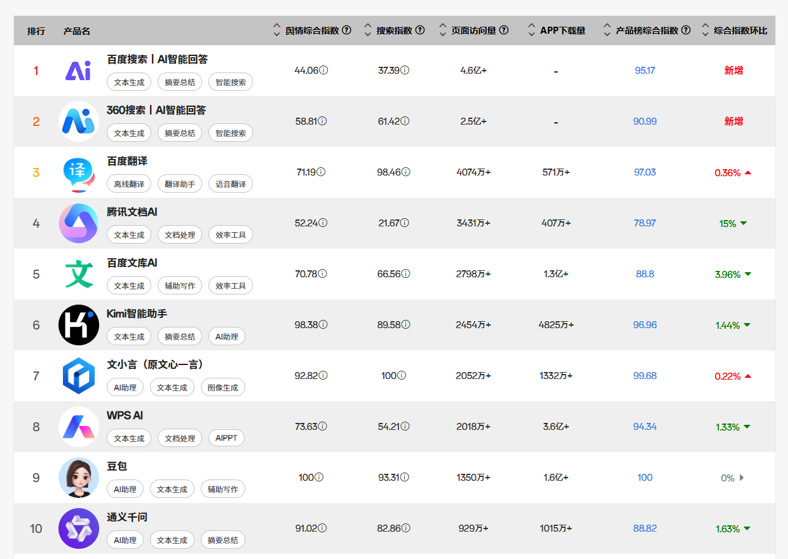Sort by 舆情综合指数 column arrows
This screenshot has height=559, width=788.
click(x=276, y=30)
